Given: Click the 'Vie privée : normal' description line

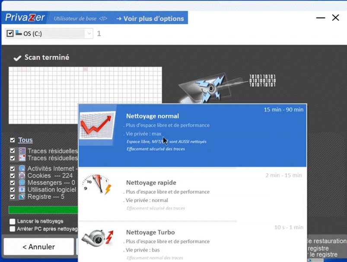Looking at the screenshot, I should [x=146, y=200].
